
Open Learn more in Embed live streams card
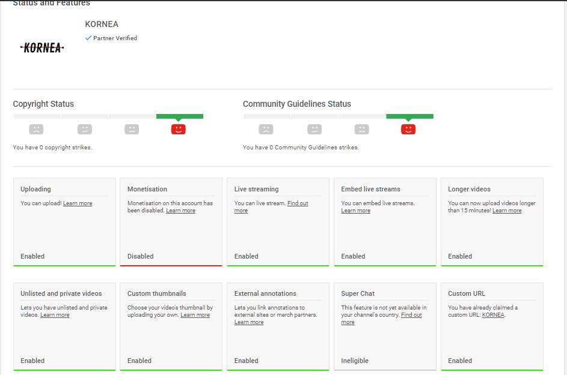[355, 211]
